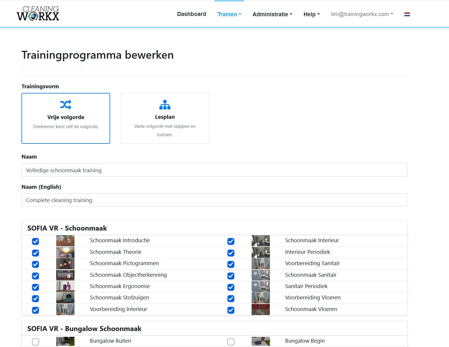Click Voorbereiding Vloeren module label
Viewport: 449px width, 347px height.
313,298
